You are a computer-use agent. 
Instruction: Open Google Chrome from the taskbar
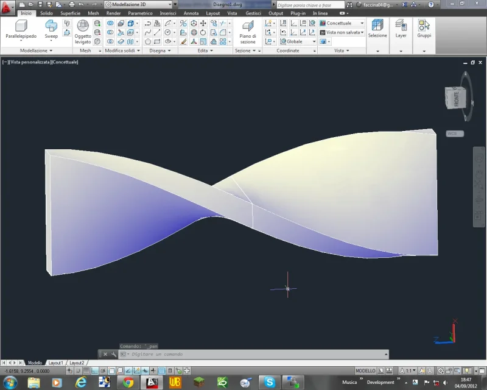click(x=128, y=382)
